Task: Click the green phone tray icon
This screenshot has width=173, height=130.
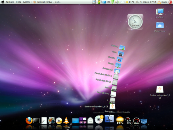Action: pyautogui.click(x=100, y=2)
